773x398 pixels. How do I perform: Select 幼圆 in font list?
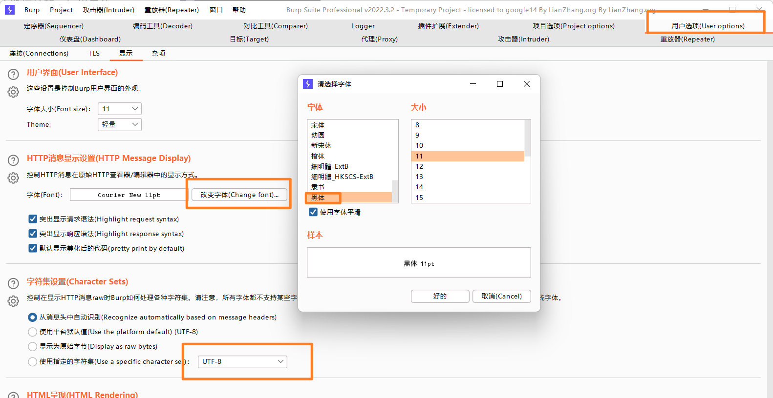349,135
